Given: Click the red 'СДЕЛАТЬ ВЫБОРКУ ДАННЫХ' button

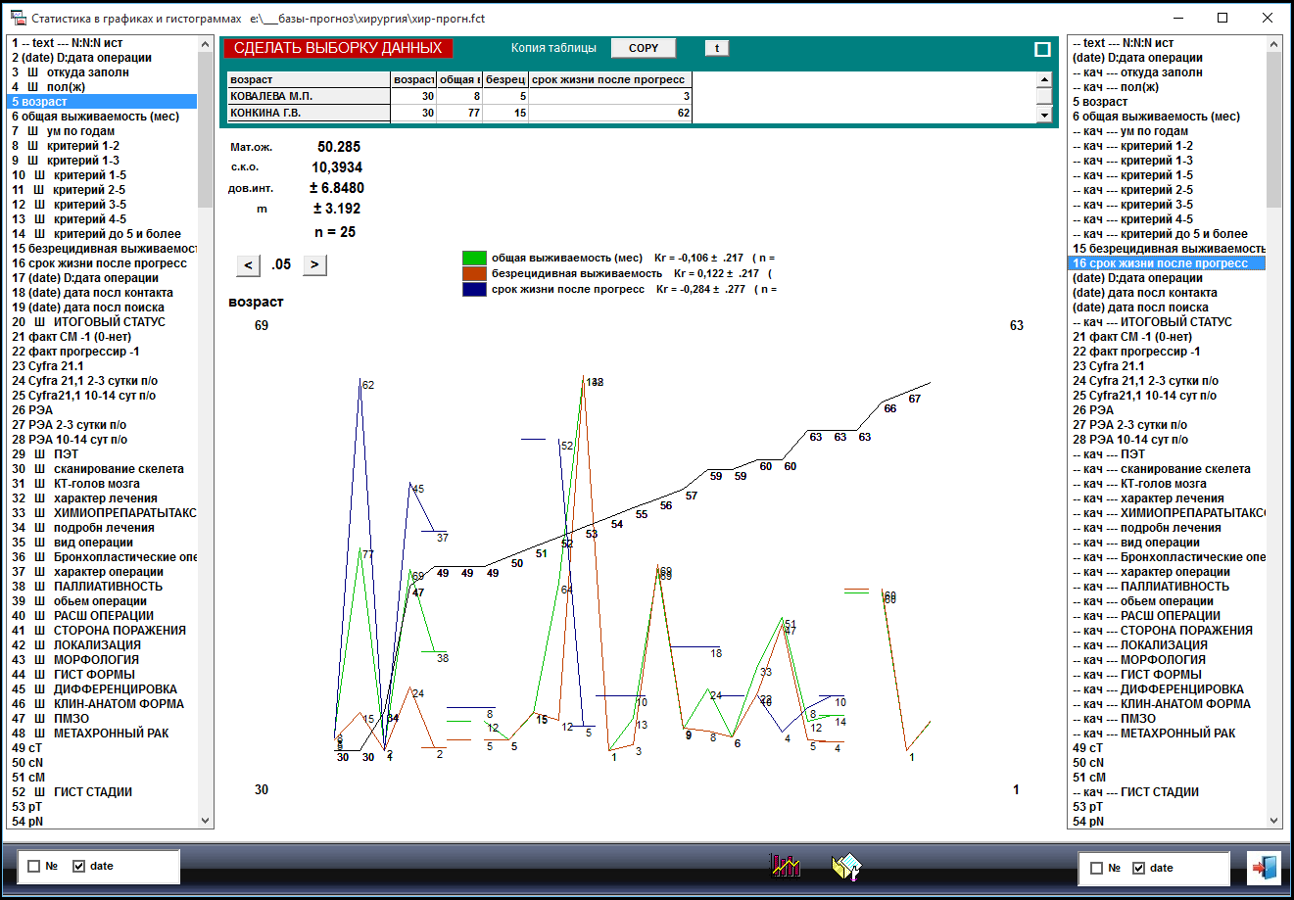Looking at the screenshot, I should (338, 48).
